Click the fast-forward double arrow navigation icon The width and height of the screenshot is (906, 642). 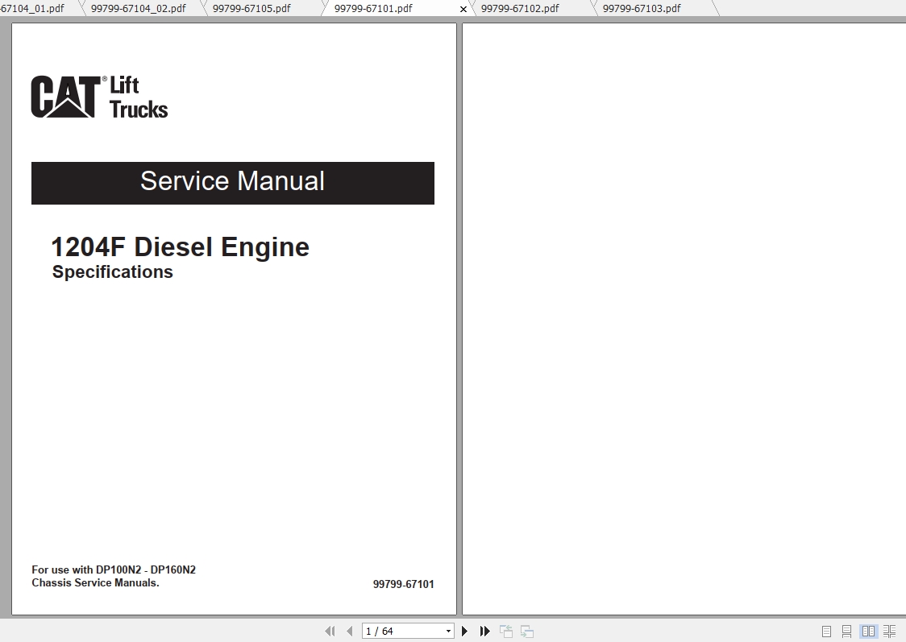coord(484,631)
